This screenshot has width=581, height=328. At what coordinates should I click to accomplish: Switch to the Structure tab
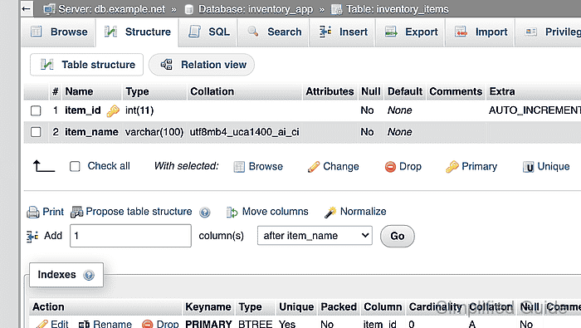click(x=138, y=32)
